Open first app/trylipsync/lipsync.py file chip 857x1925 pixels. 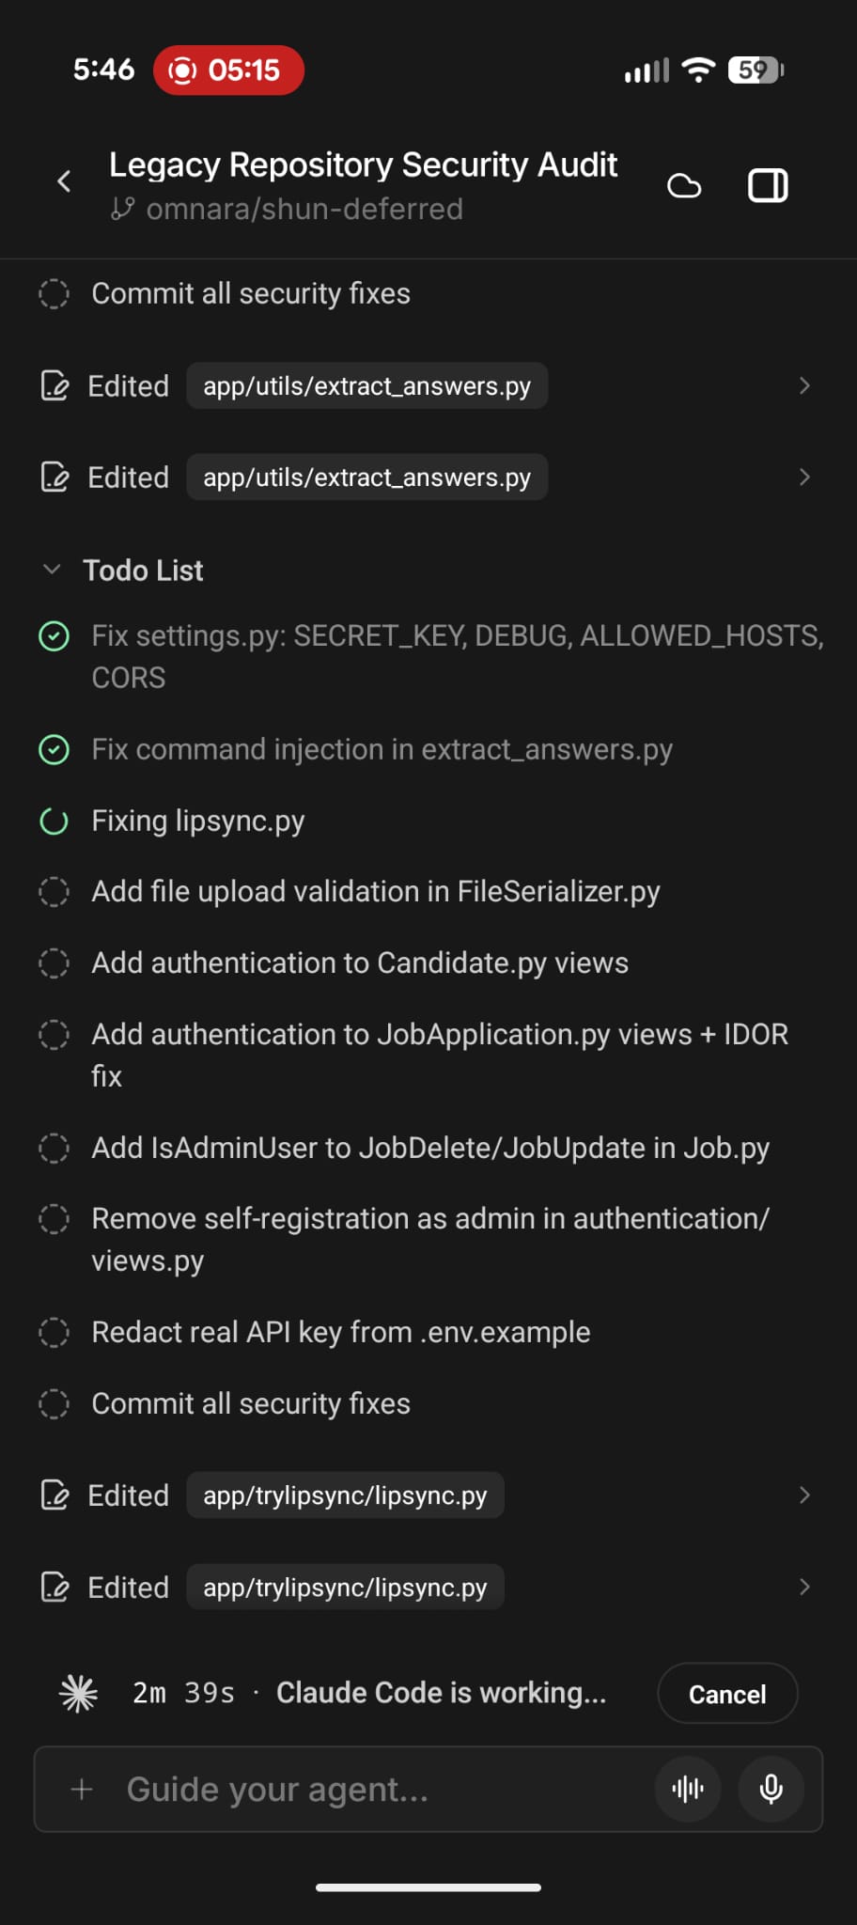tap(345, 1495)
